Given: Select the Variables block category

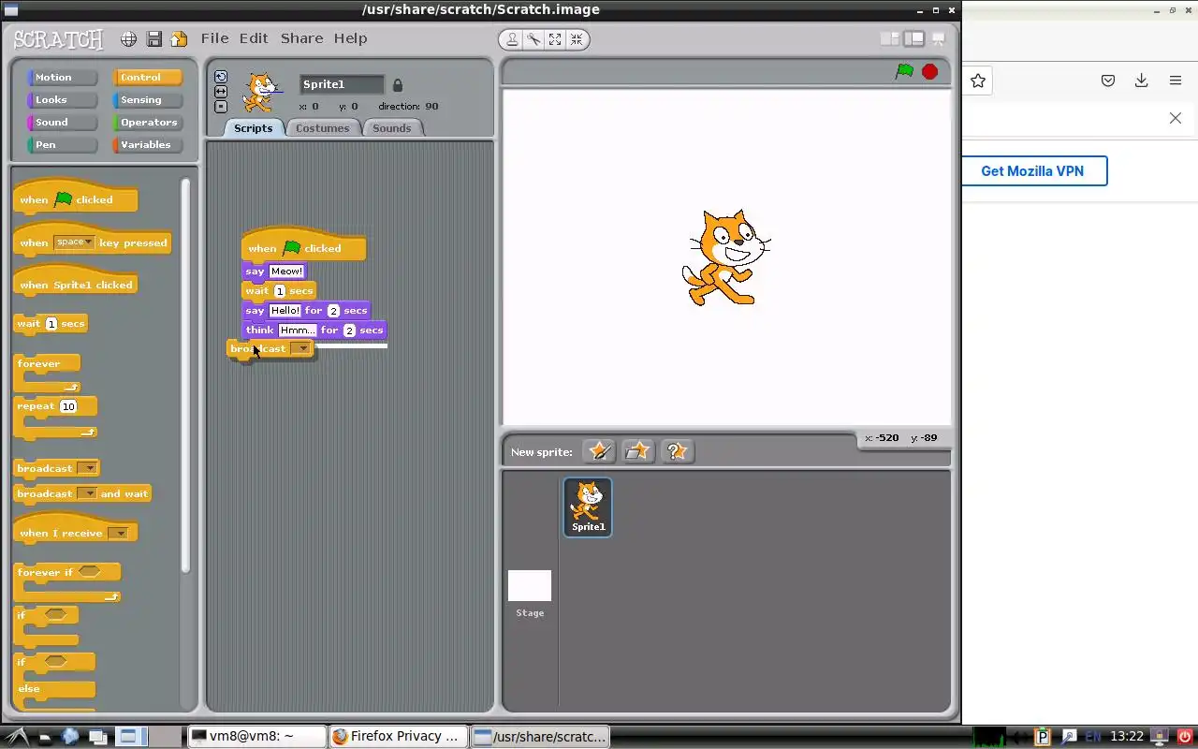Looking at the screenshot, I should 147,145.
